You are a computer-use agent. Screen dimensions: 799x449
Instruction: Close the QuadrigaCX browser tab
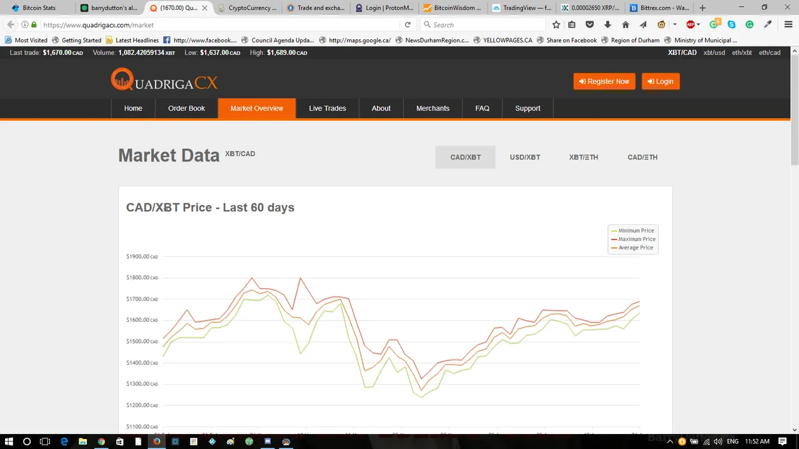tap(204, 8)
